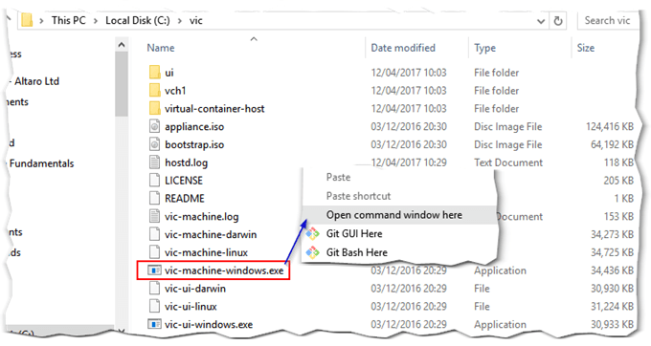Click into the Search vic field
The height and width of the screenshot is (346, 651).
point(606,21)
